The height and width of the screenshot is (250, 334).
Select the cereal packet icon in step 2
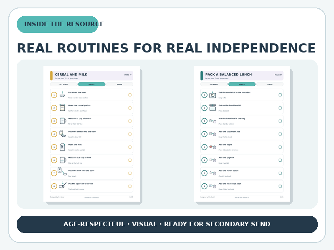[x=62, y=108]
